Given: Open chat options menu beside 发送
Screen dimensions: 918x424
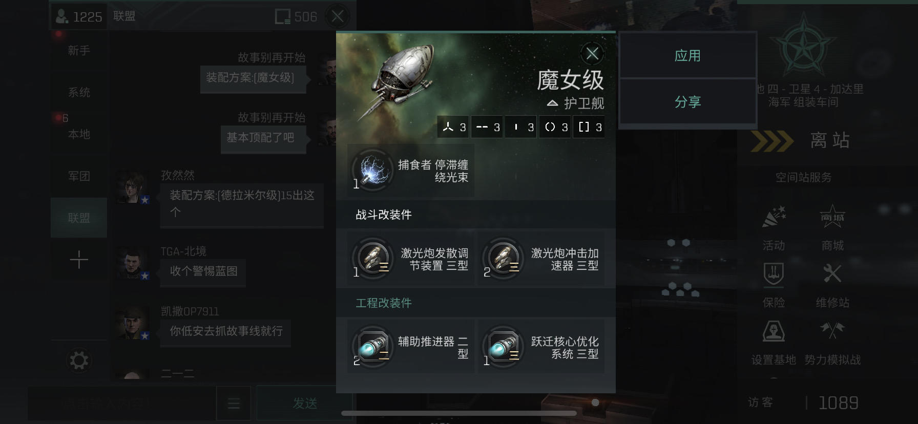Looking at the screenshot, I should click(x=234, y=404).
